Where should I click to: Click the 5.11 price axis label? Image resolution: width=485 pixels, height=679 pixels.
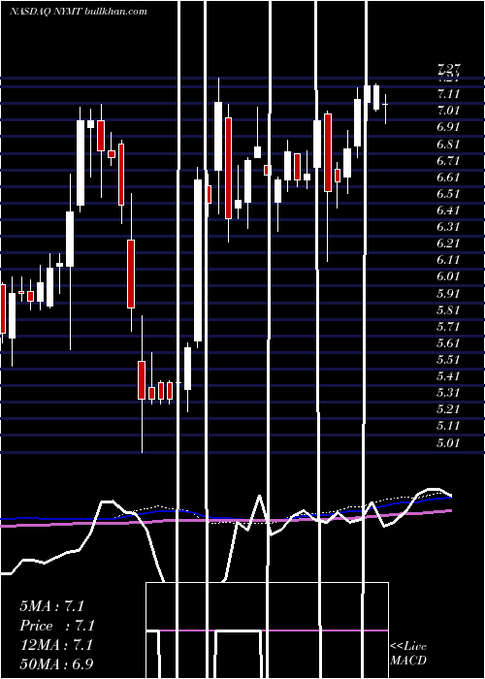point(448,426)
